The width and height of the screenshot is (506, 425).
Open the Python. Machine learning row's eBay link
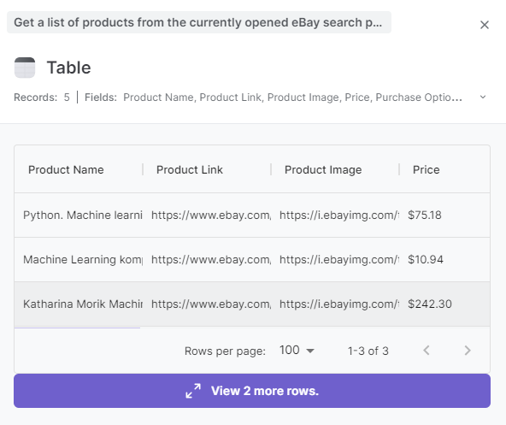[211, 215]
